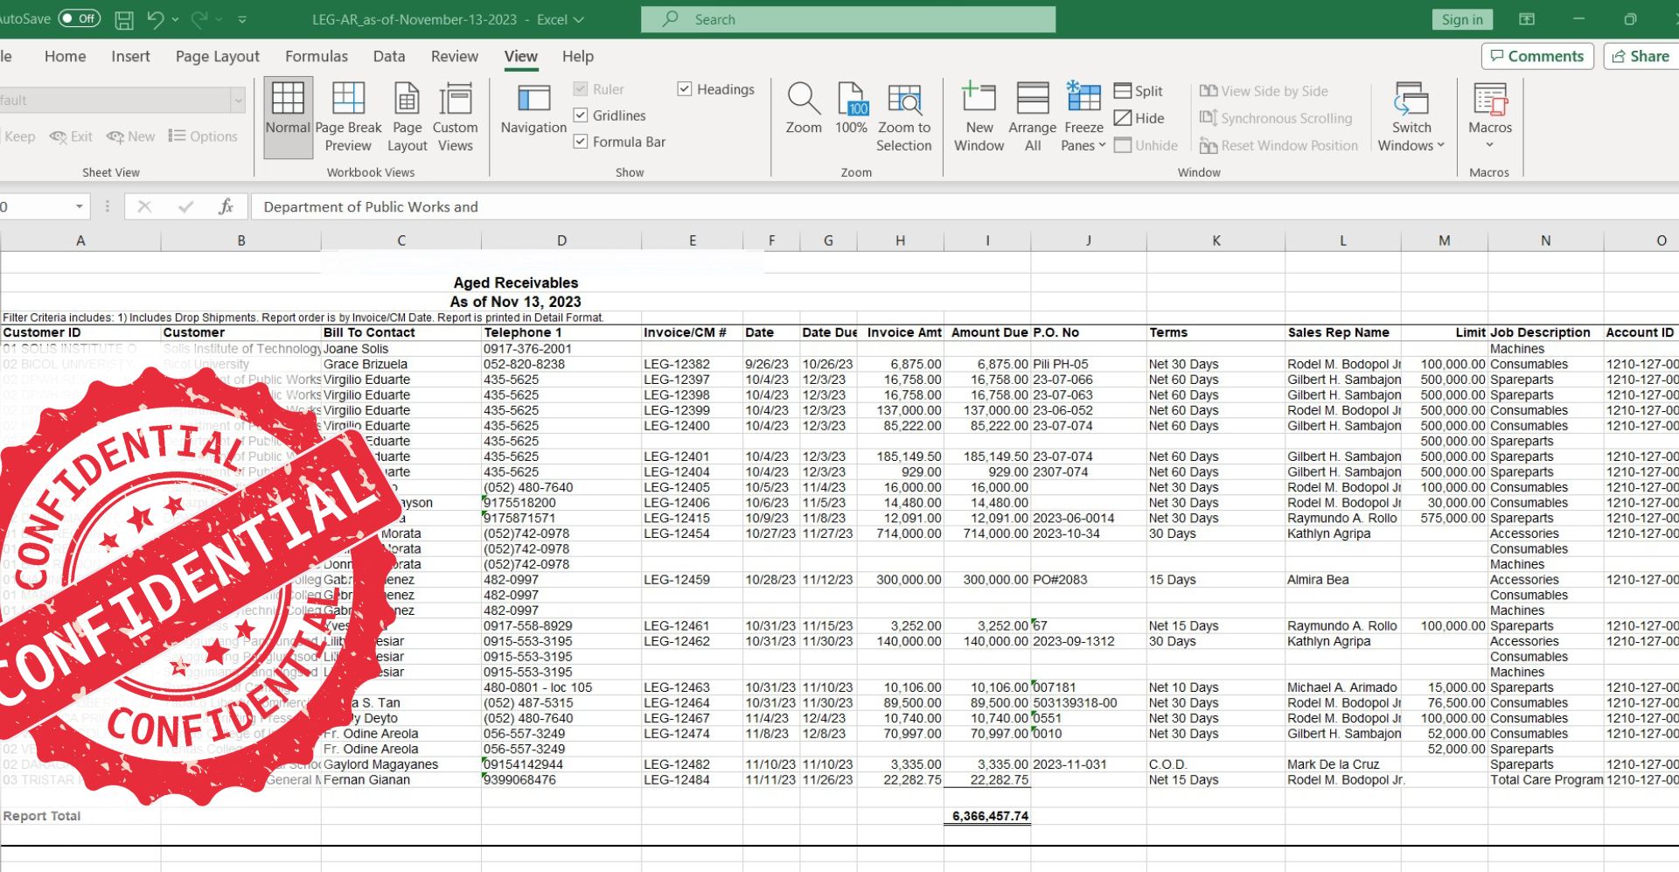Click the Macros icon
1679x872 pixels.
click(x=1489, y=100)
